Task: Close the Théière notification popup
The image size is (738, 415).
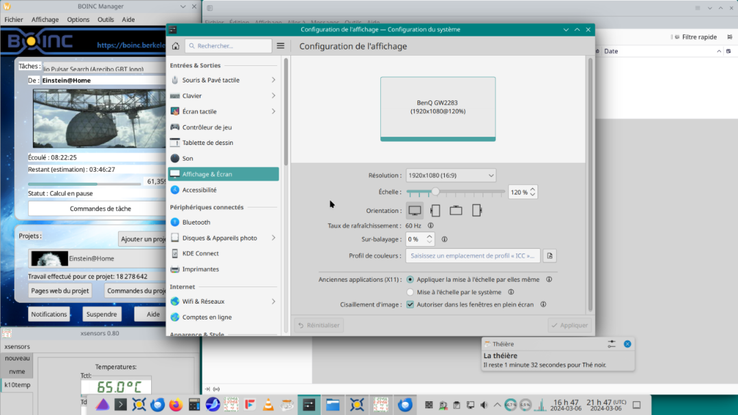Action: pyautogui.click(x=627, y=344)
